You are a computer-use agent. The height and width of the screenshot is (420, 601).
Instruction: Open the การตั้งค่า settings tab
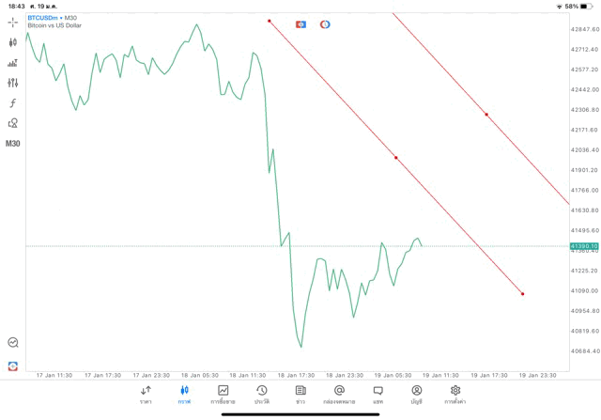click(x=455, y=395)
